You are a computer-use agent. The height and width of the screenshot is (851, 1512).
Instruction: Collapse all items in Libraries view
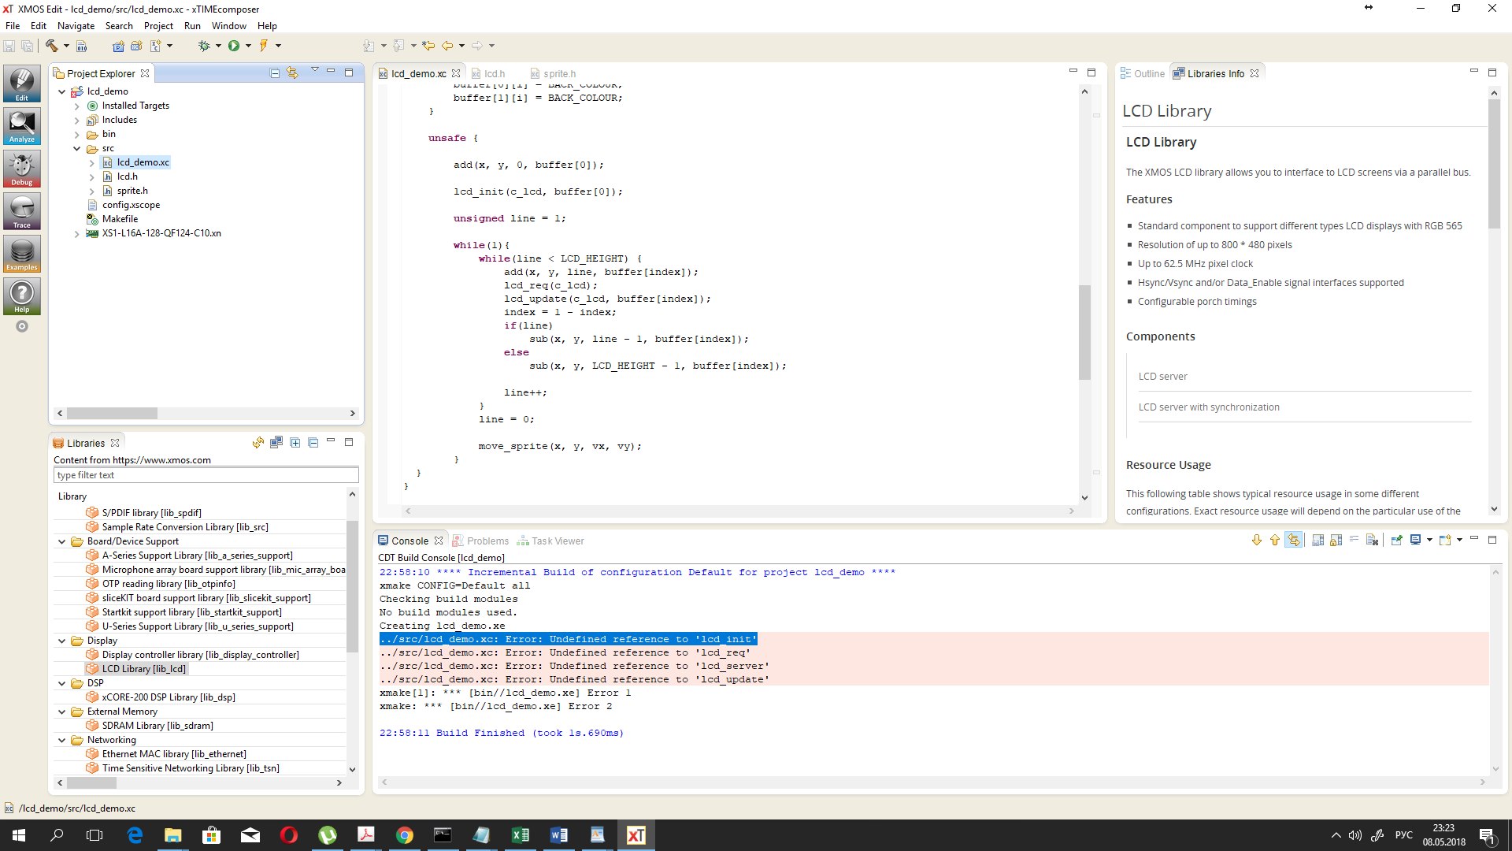click(313, 443)
